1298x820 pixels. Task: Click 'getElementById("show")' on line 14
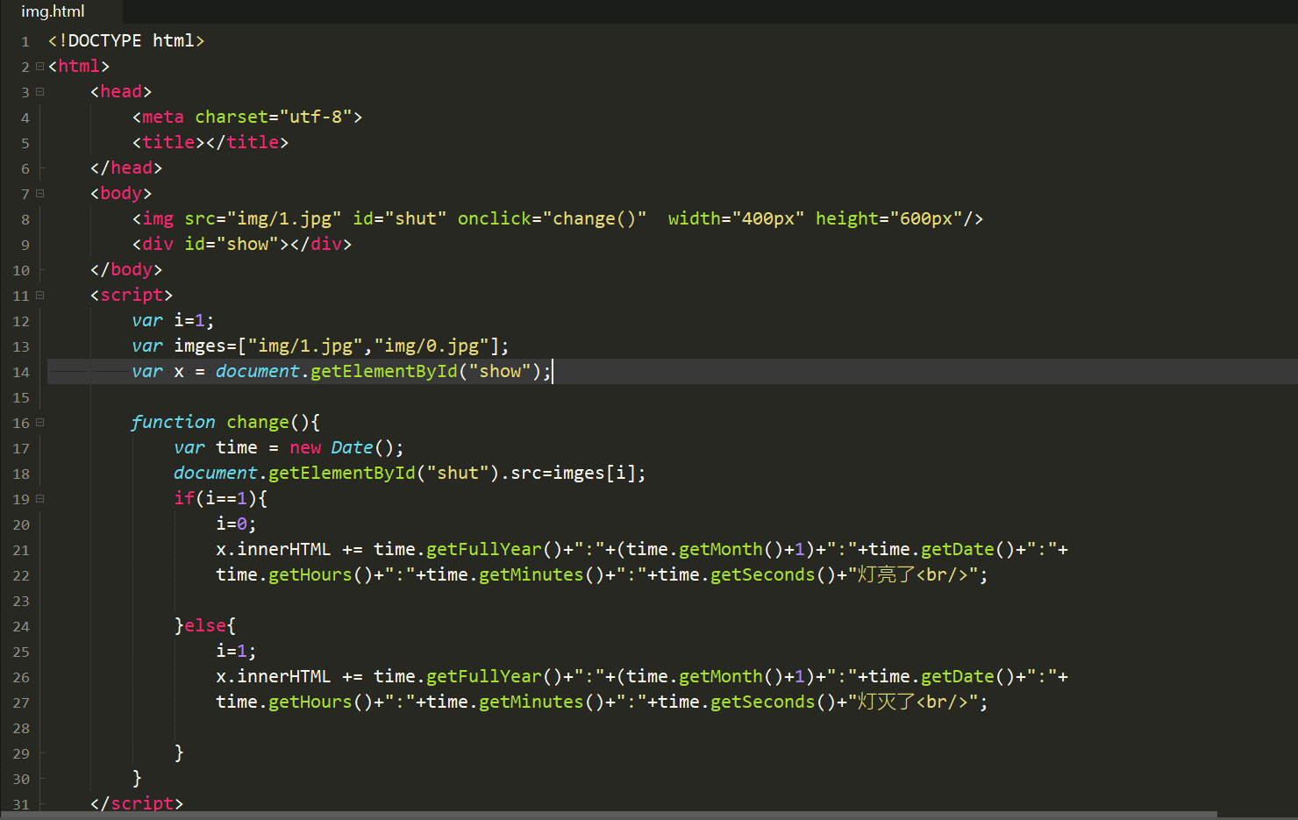426,371
